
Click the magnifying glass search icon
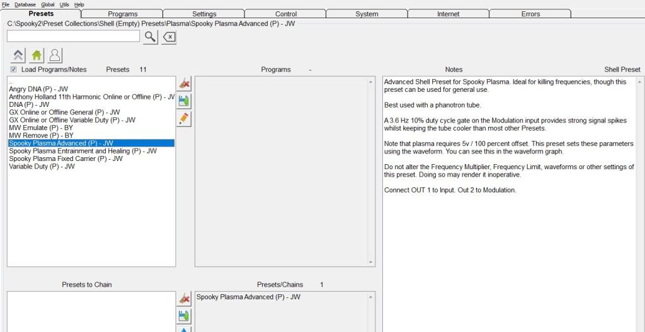150,37
